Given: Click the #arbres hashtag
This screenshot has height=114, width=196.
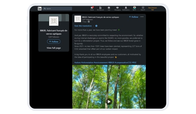Looking at the screenshot, I should [78, 63].
